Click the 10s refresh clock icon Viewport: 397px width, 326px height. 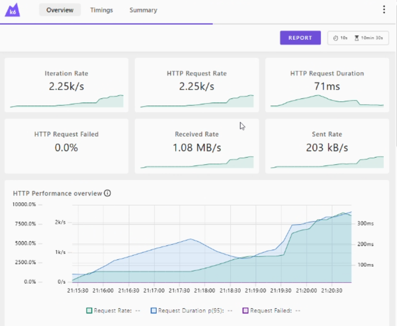tap(335, 38)
